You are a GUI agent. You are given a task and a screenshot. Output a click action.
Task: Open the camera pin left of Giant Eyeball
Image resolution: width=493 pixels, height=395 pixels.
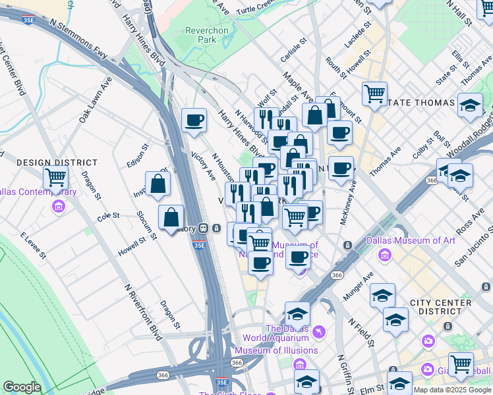click(x=427, y=369)
